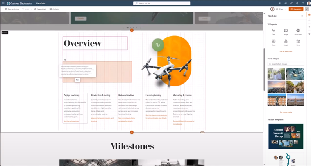The image size is (311, 166).
Task: Open link under Marketing & comms
Action: (x=184, y=122)
